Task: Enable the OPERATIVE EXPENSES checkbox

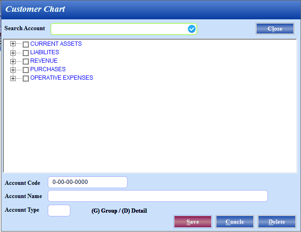Action: 26,78
